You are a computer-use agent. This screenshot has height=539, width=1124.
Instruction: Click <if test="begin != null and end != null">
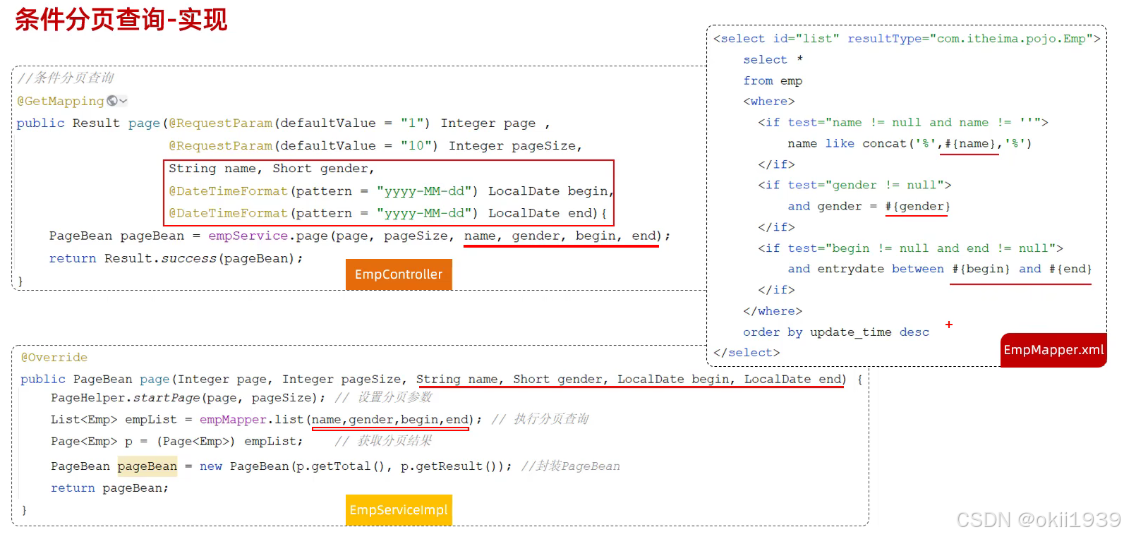[910, 248]
